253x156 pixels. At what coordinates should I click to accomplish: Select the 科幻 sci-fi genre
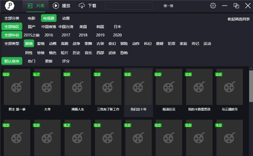coord(148,43)
